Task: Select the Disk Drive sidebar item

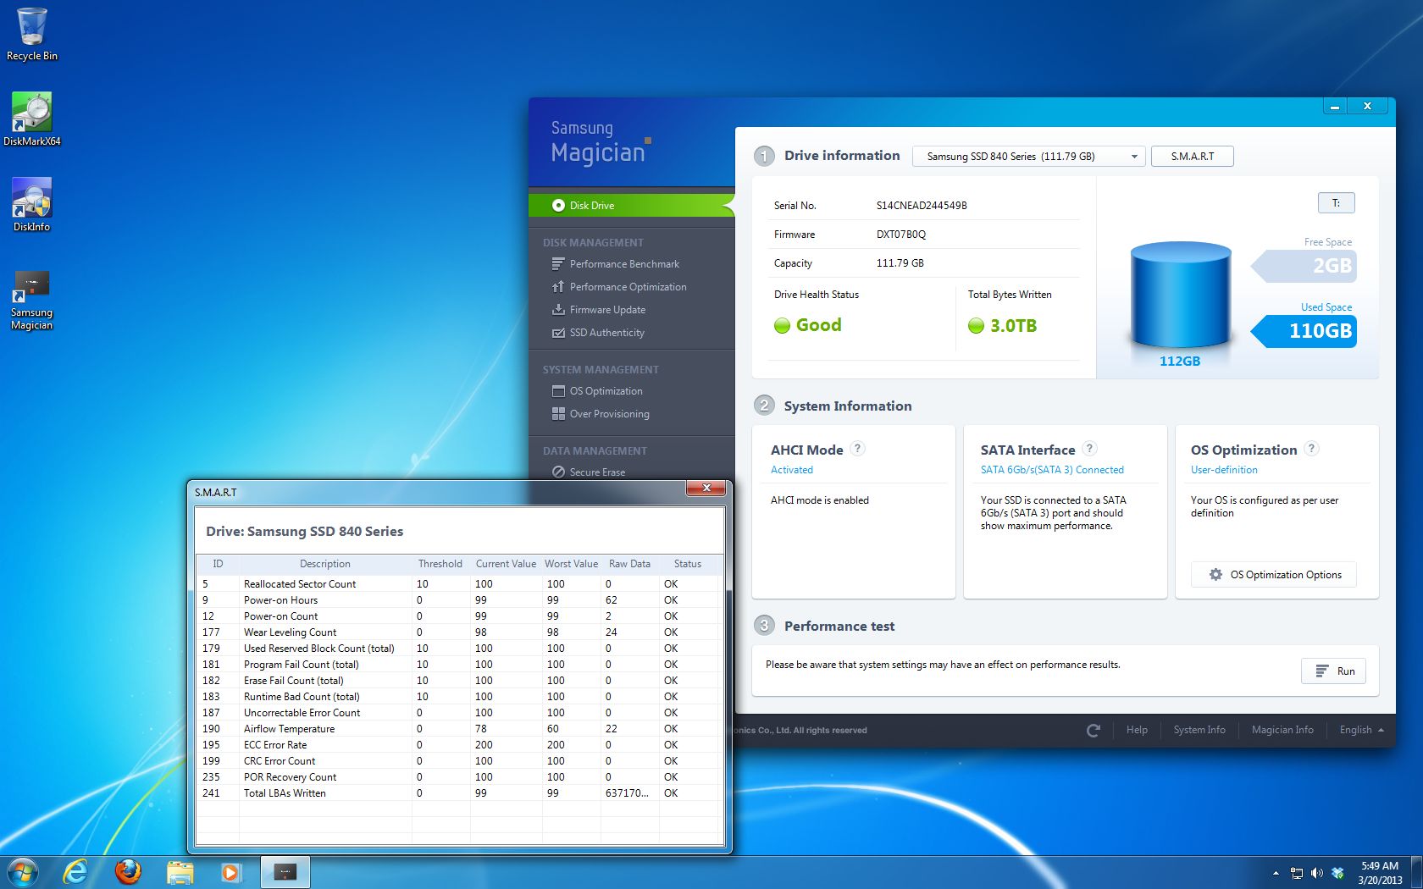Action: [x=631, y=205]
